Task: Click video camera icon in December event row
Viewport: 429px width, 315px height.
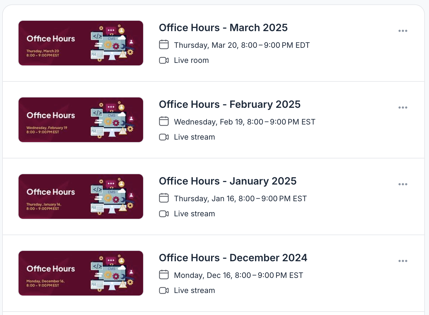Action: [164, 290]
